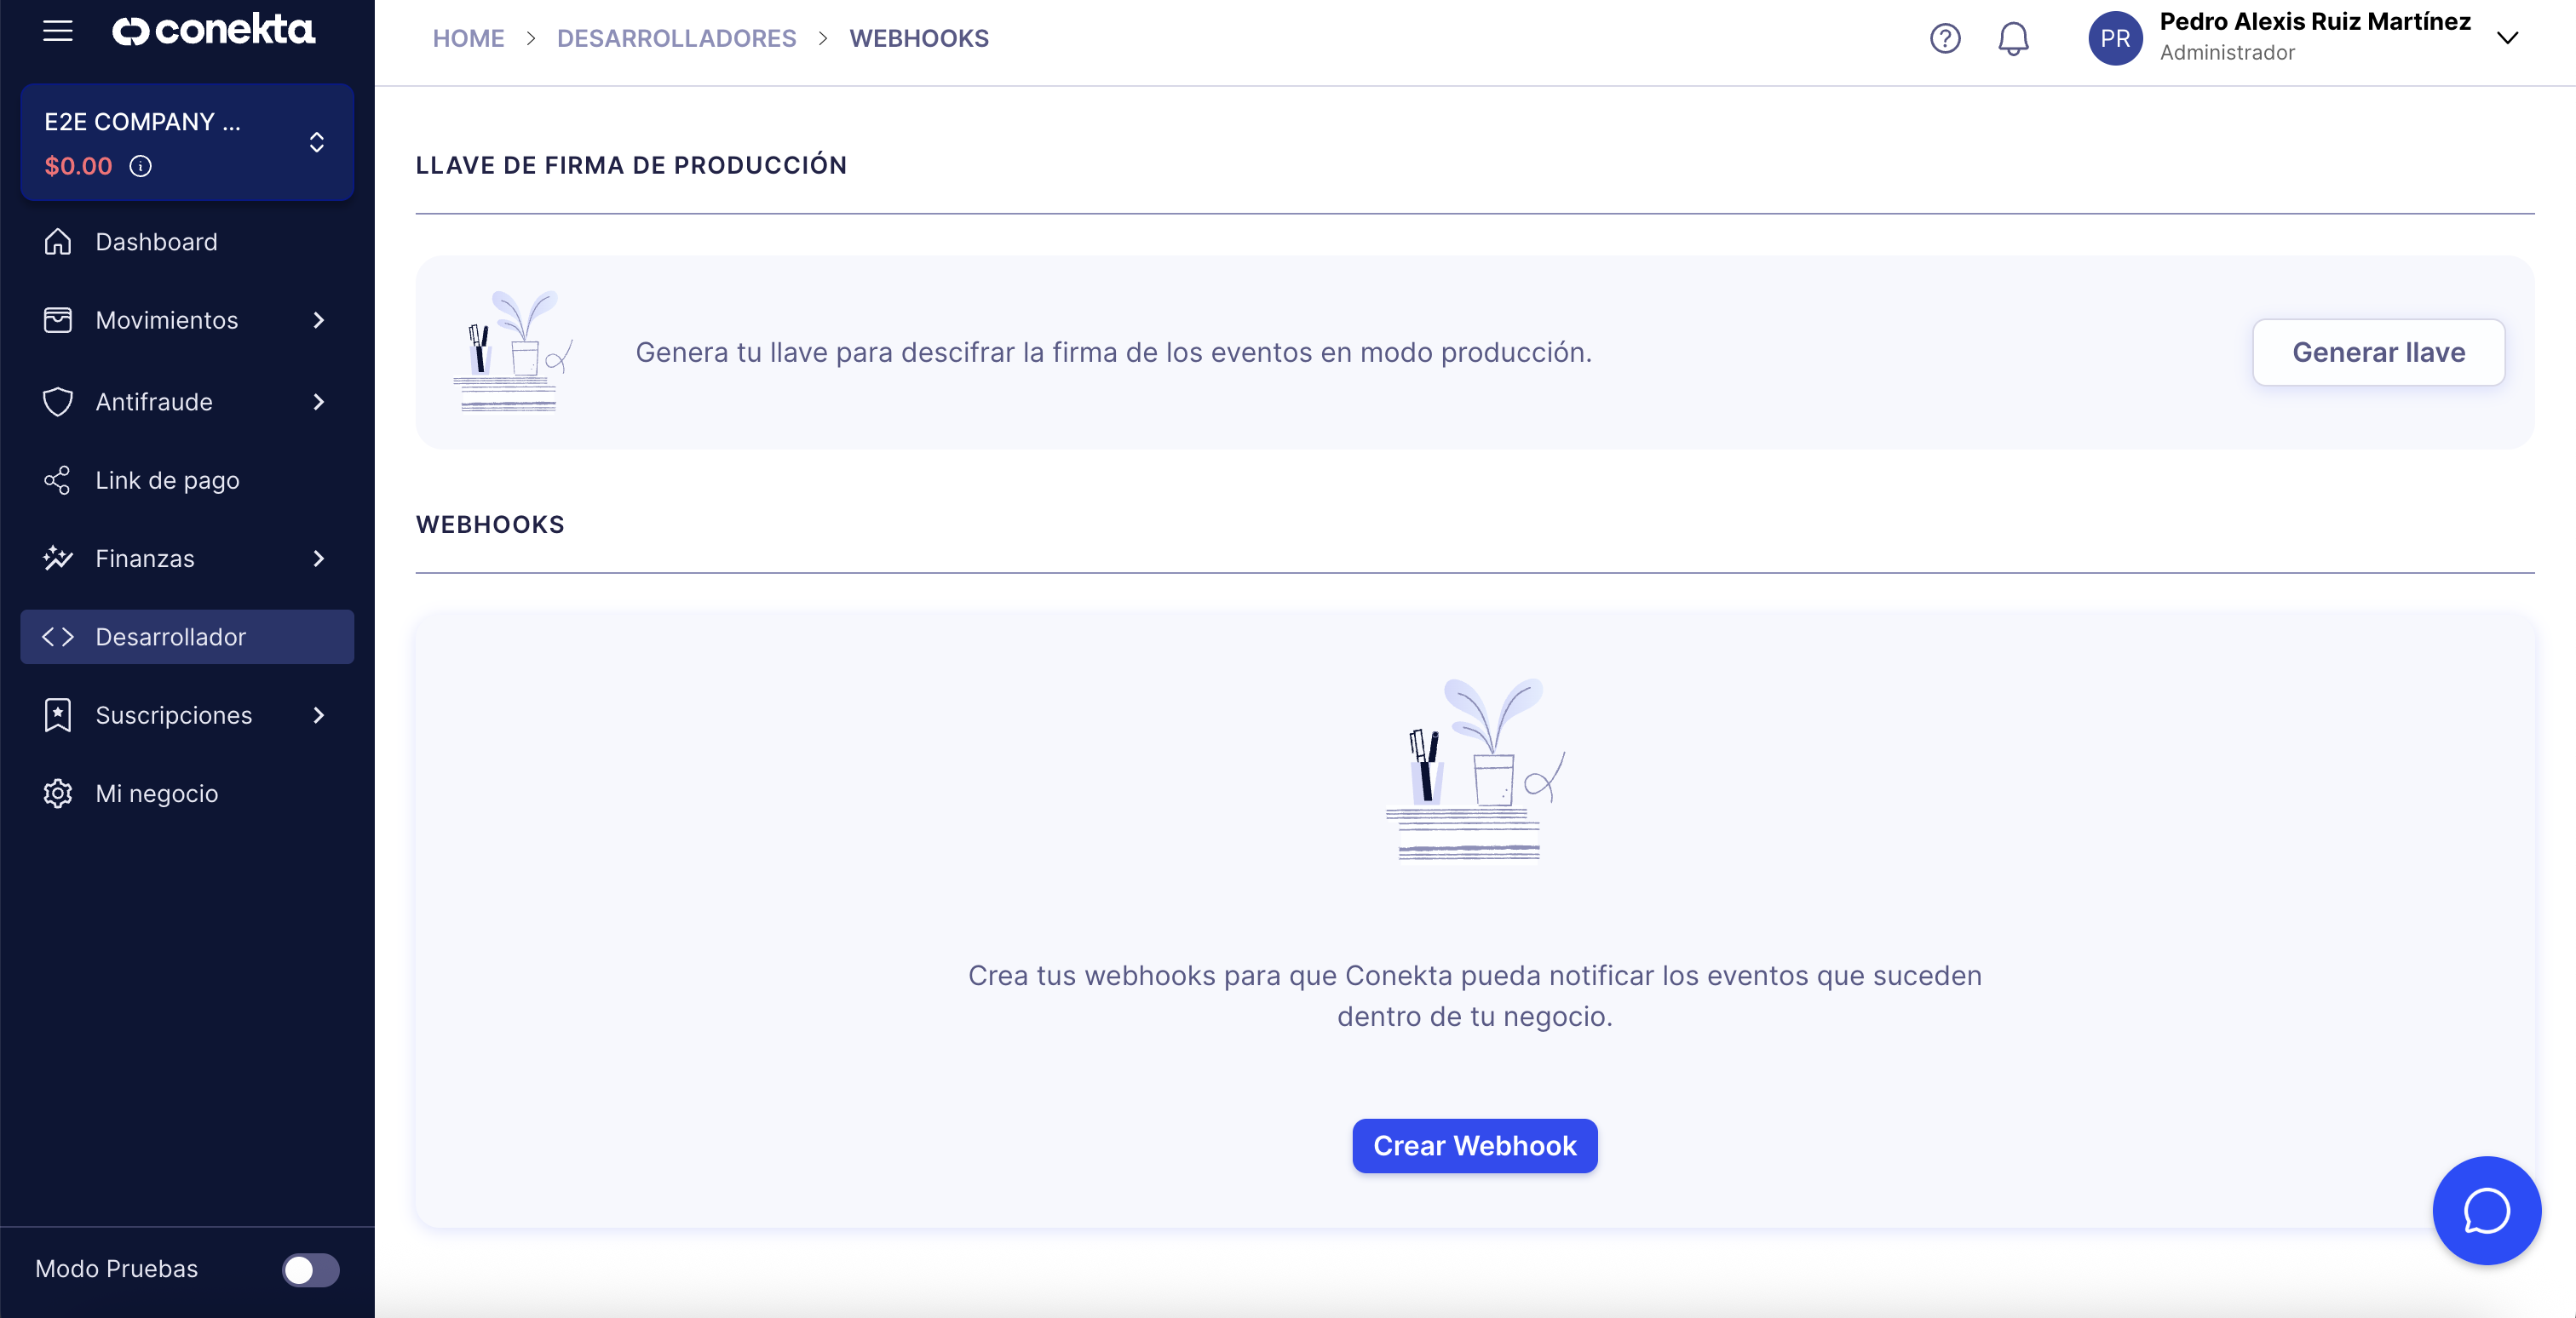Go to HOME breadcrumb link

468,38
